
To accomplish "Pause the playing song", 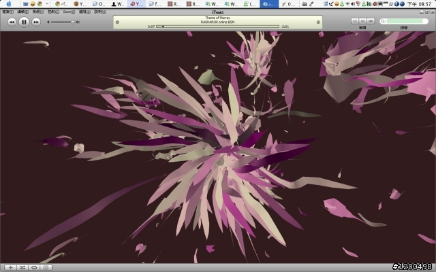I will coord(24,22).
